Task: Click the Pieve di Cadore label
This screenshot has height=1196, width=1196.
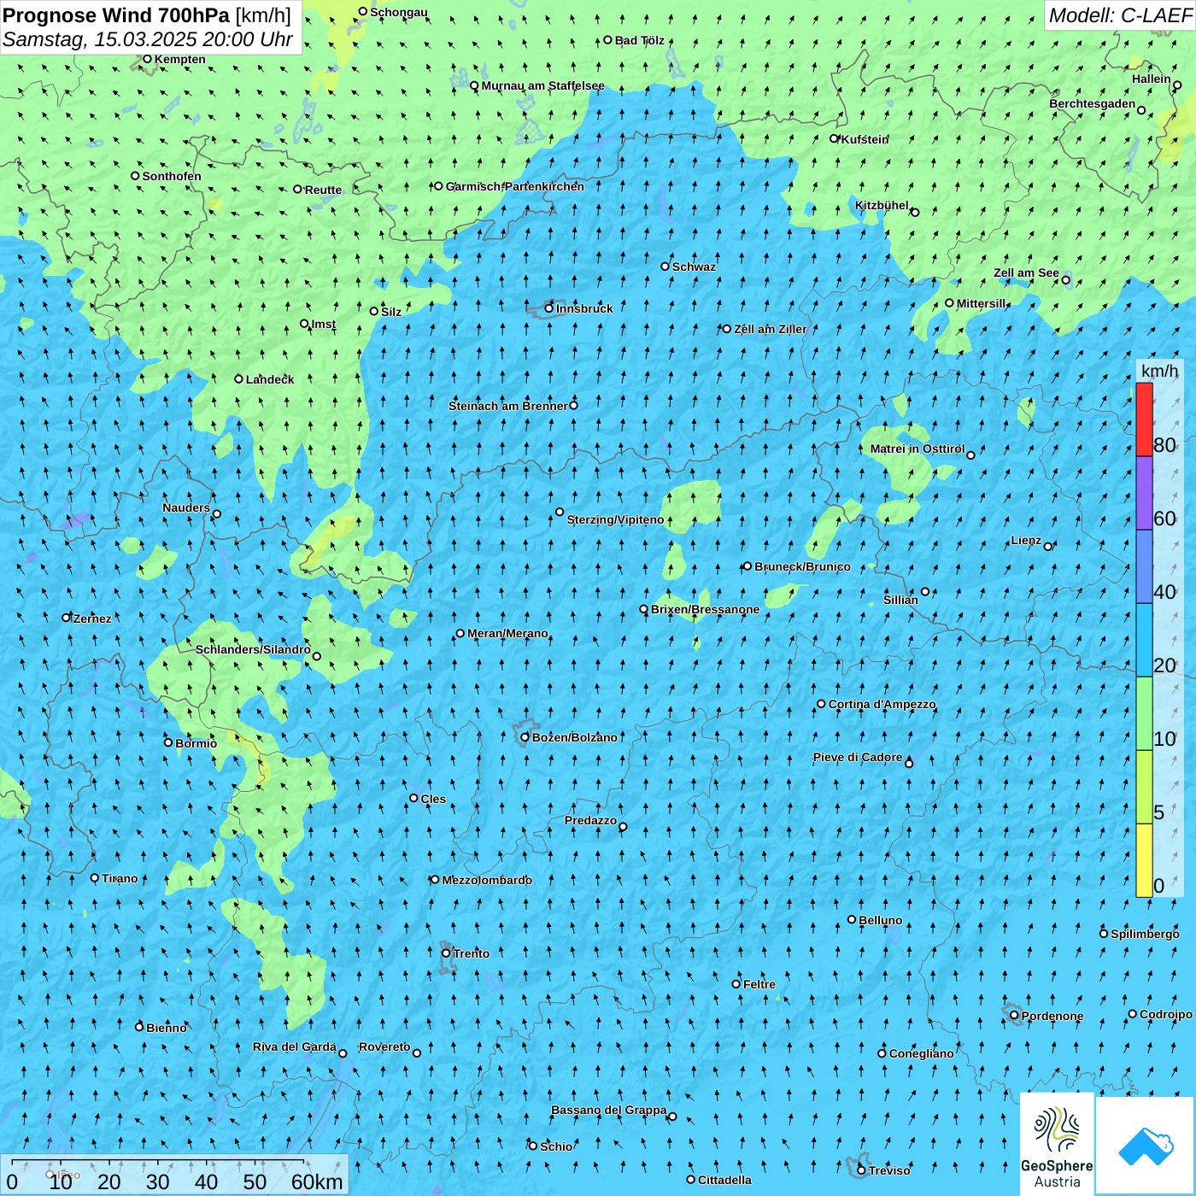Action: click(858, 757)
